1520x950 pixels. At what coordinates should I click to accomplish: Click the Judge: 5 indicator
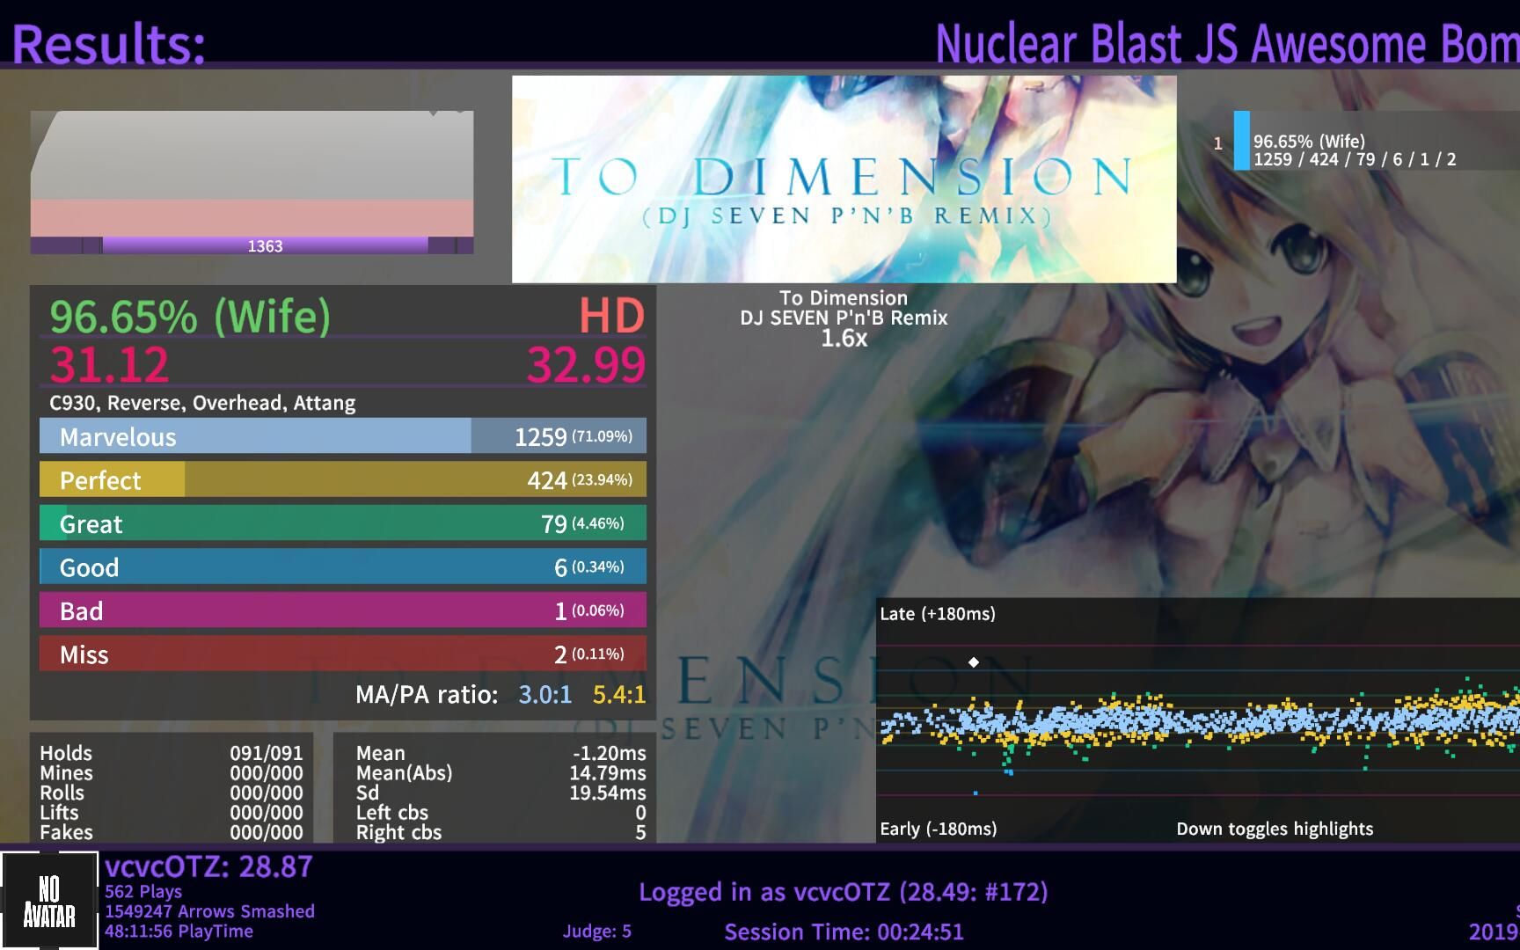tap(597, 932)
